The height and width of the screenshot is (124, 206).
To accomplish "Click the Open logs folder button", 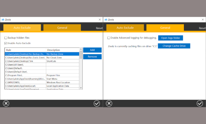I will click(171, 38).
